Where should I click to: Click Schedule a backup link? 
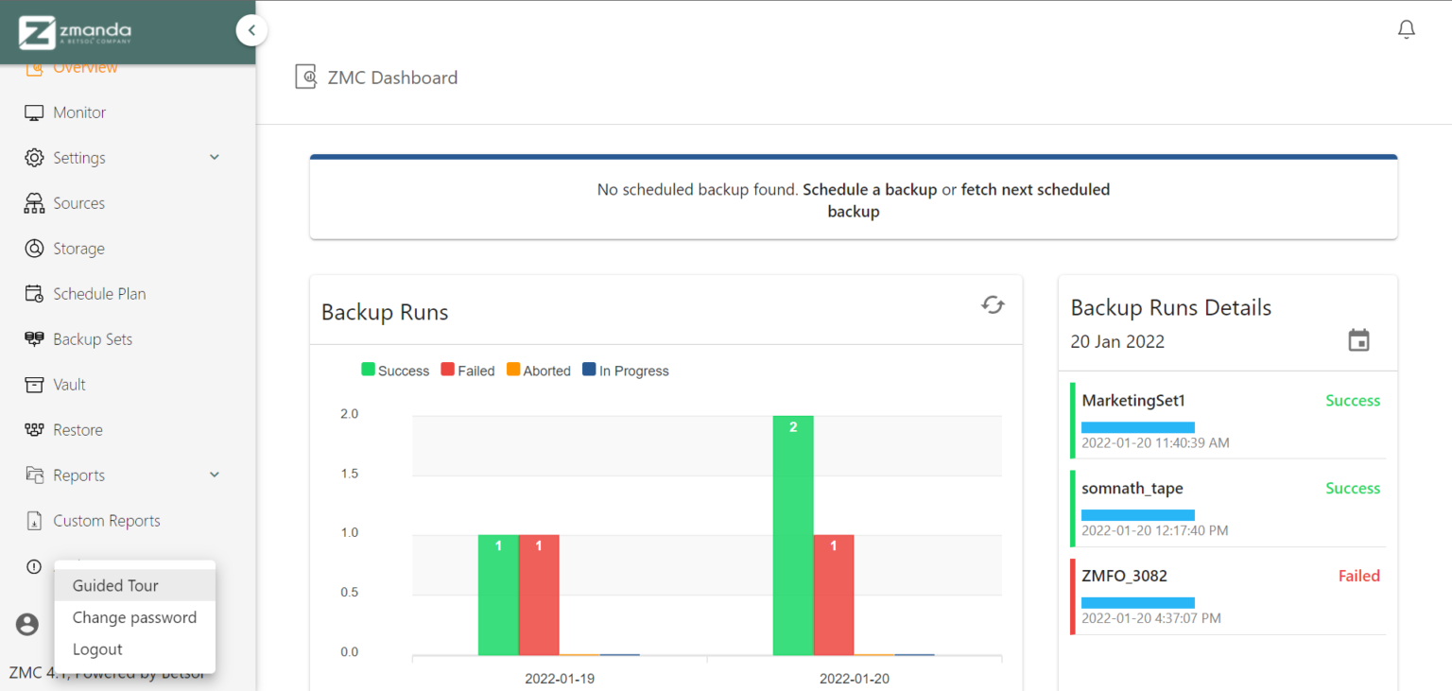click(869, 189)
